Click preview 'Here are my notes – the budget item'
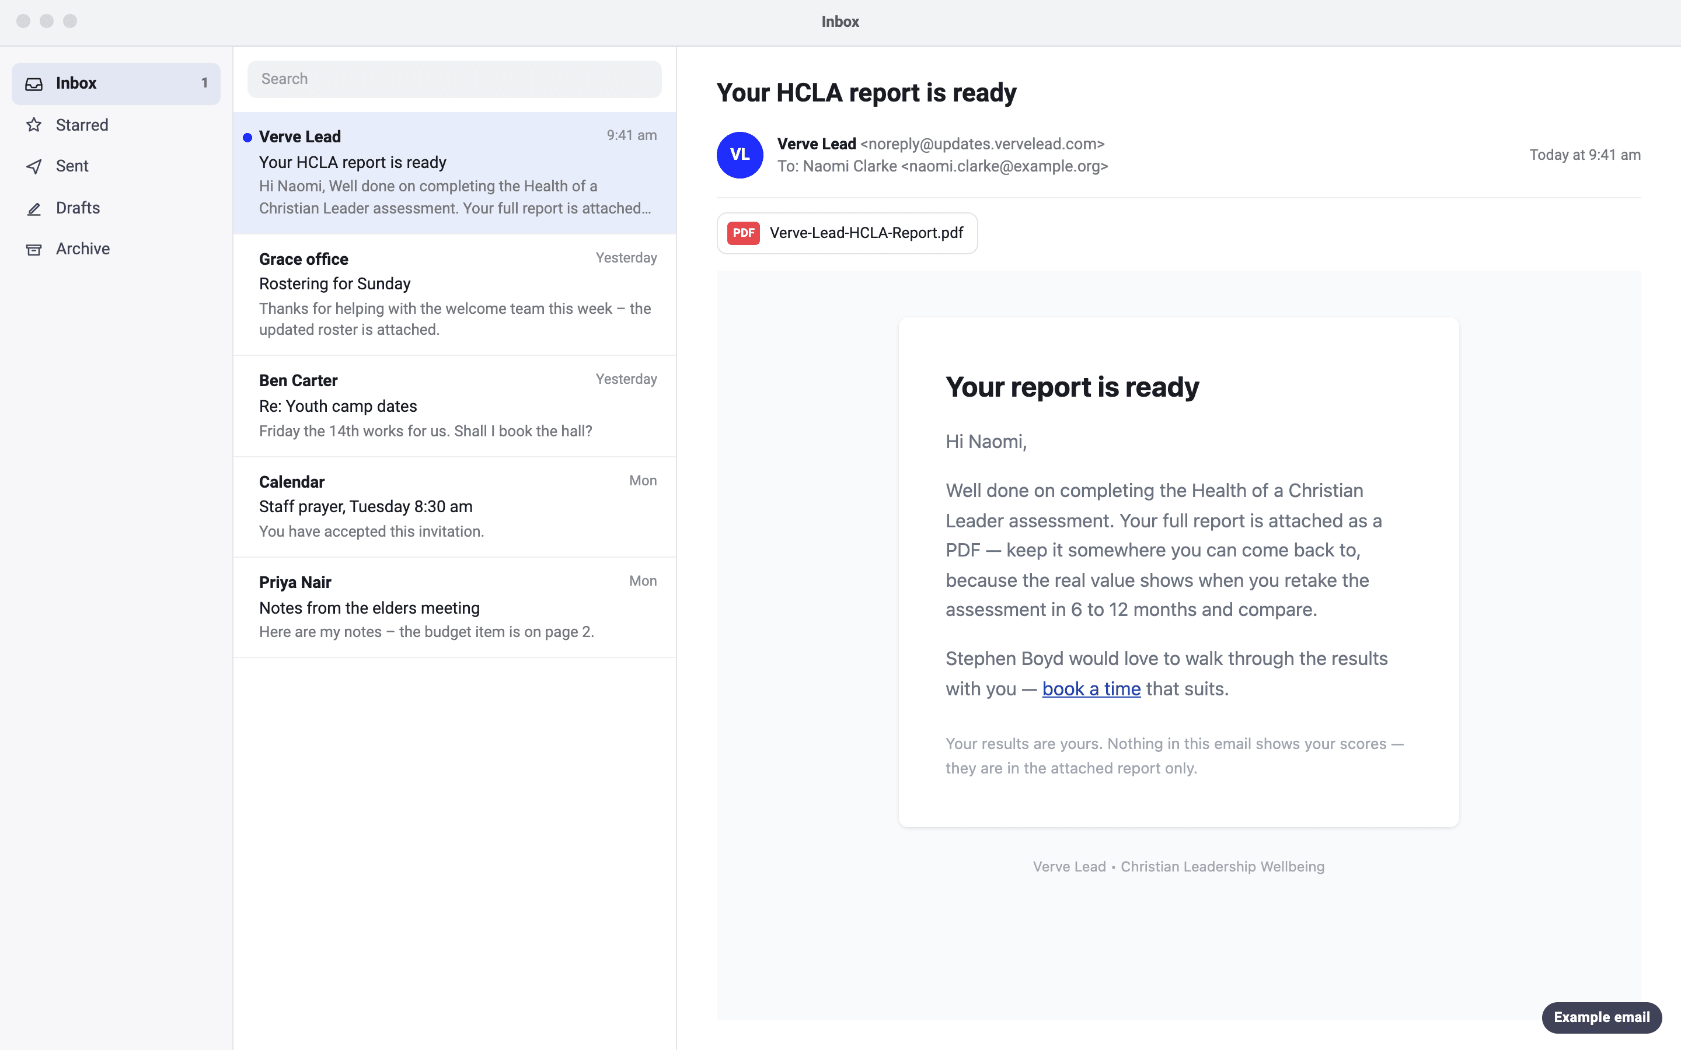Viewport: 1681px width, 1050px height. pos(427,632)
